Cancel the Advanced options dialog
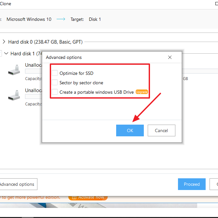Viewport: 218px width, 218px height. click(161, 130)
